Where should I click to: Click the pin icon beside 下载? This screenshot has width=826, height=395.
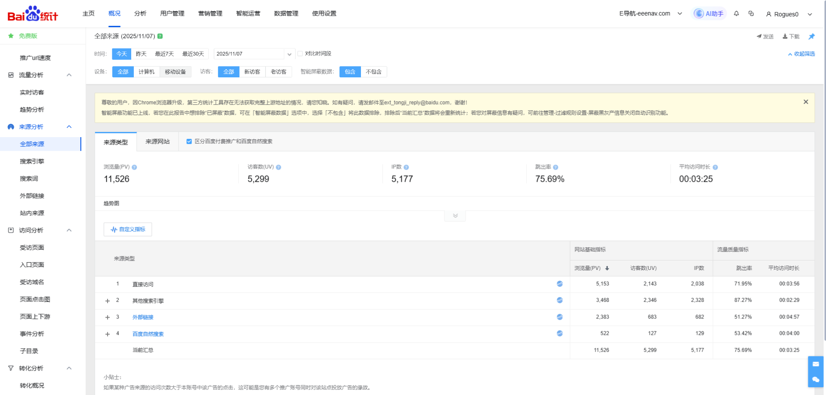point(811,37)
